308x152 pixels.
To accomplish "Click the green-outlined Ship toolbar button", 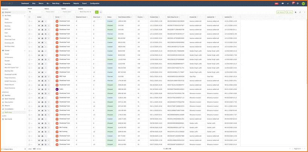I will point(289,12).
